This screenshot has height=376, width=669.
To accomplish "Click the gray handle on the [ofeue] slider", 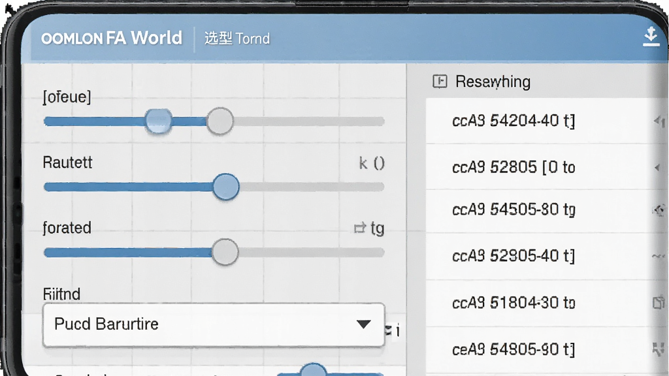I will coord(220,121).
